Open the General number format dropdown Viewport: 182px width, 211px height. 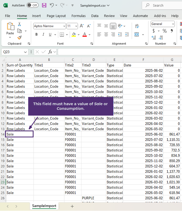(x=173, y=24)
